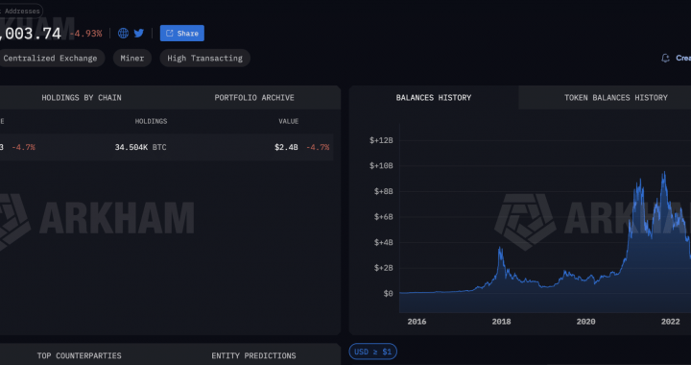Click the $0 label on chart axis
Viewport: 691px width, 365px height.
(x=388, y=293)
